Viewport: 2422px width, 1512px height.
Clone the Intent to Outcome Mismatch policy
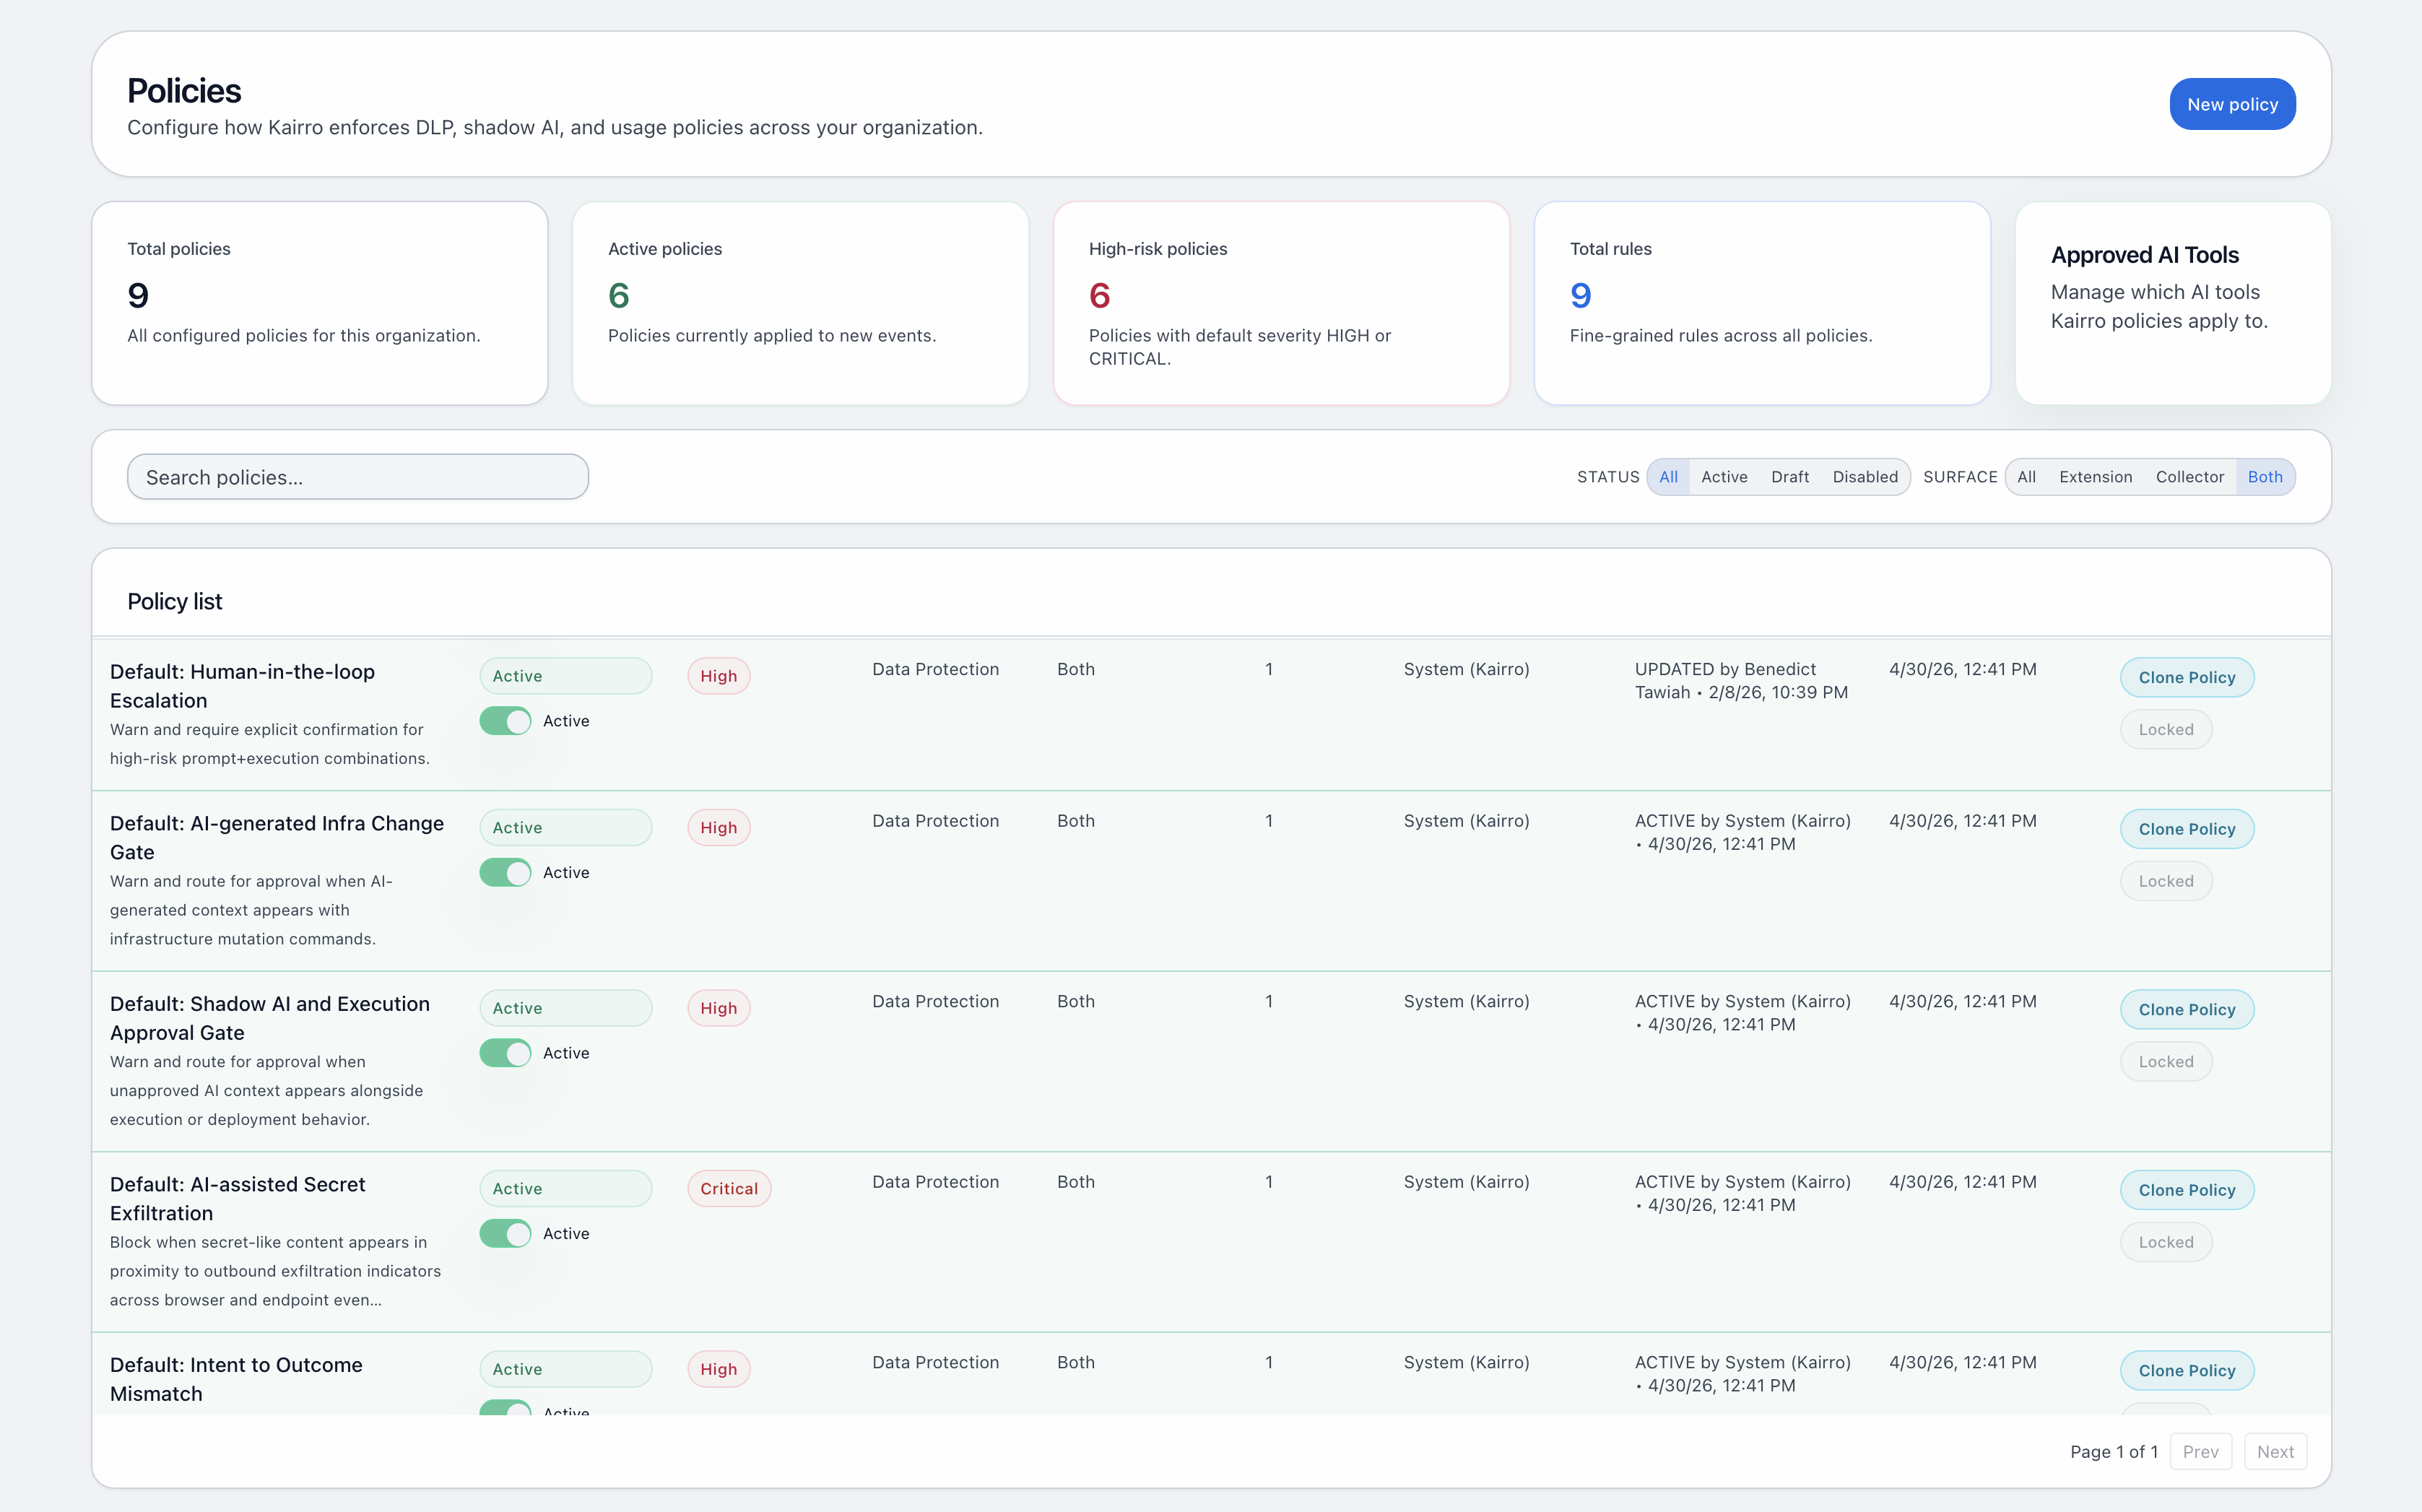pyautogui.click(x=2186, y=1370)
